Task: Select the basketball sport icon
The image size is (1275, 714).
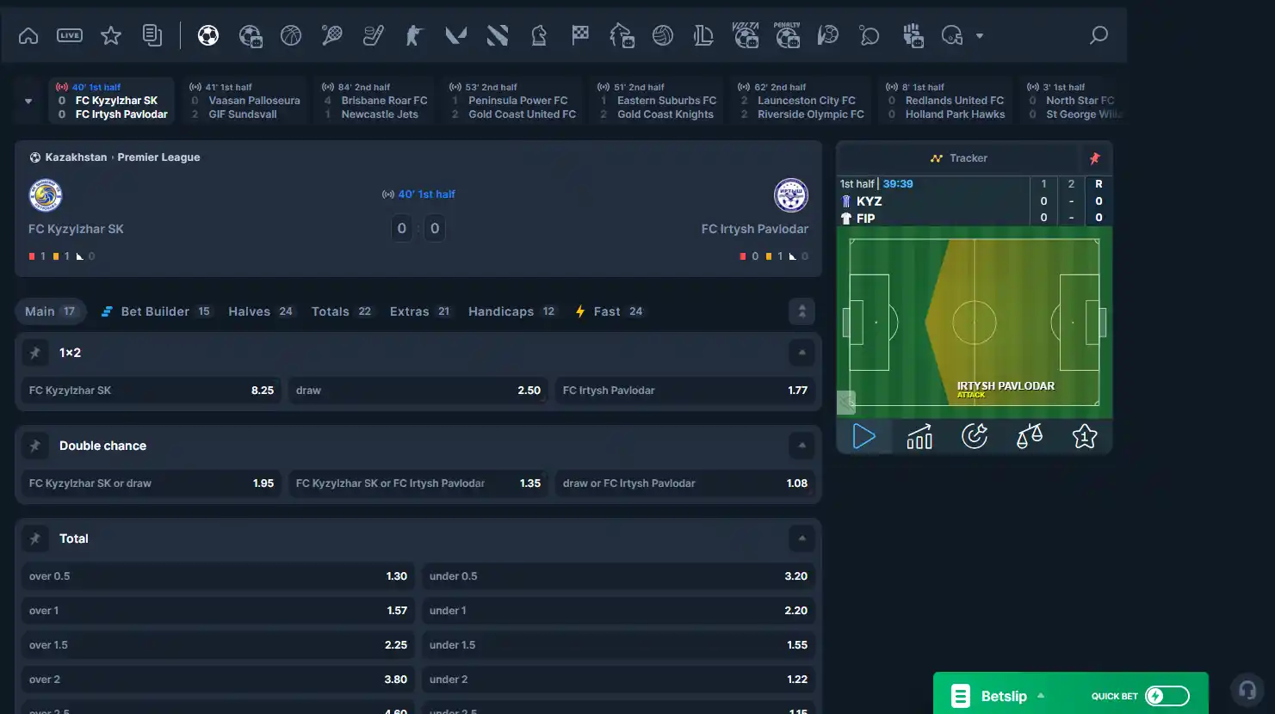Action: click(291, 35)
